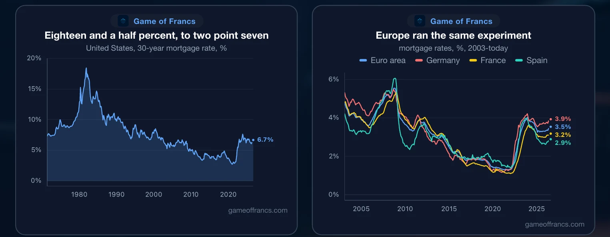Click the 1980 tick on the US chart axis
Image resolution: width=610 pixels, height=237 pixels.
79,195
